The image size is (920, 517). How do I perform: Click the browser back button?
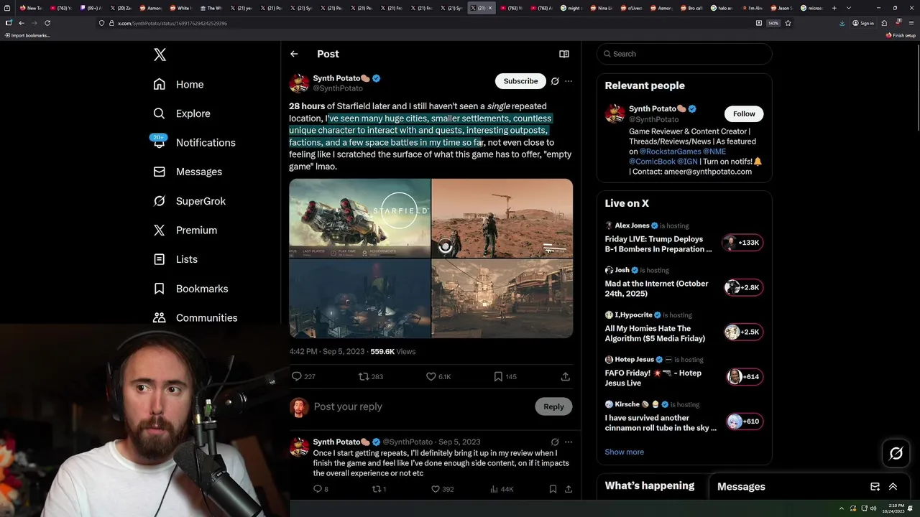click(22, 23)
